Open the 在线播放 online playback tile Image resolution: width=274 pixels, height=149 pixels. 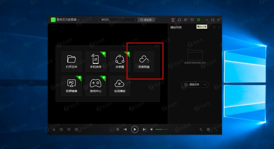click(120, 86)
